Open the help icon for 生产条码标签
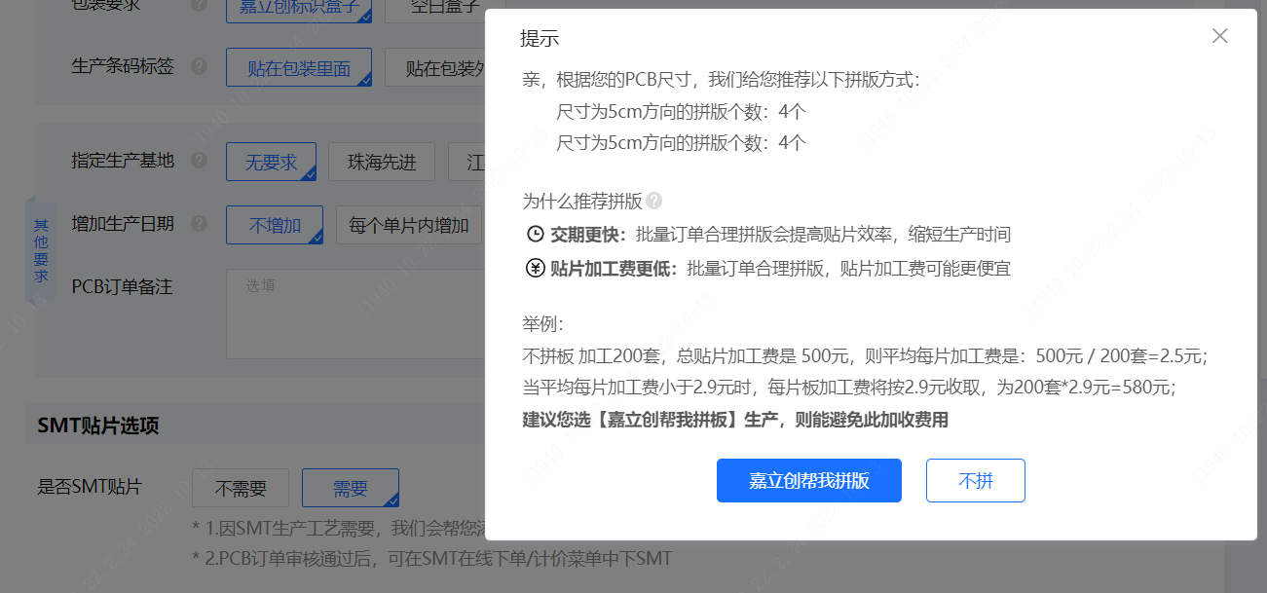Viewport: 1267px width, 593px height. coord(199,67)
